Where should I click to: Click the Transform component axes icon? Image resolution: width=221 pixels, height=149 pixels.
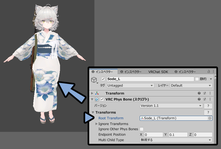[97, 93]
